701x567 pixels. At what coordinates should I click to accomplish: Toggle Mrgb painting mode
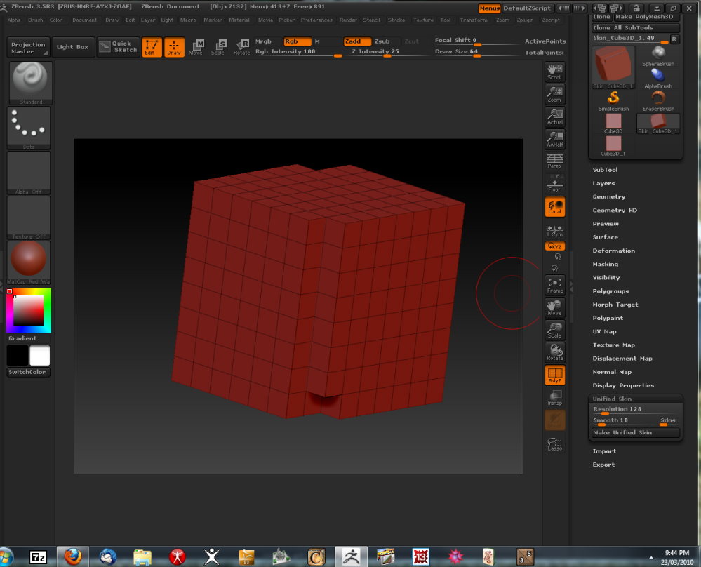pyautogui.click(x=263, y=41)
